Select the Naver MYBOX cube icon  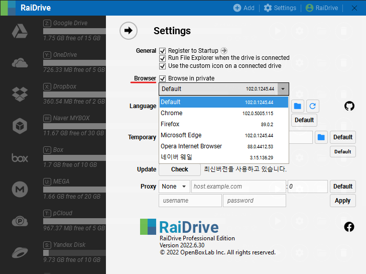tap(20, 126)
